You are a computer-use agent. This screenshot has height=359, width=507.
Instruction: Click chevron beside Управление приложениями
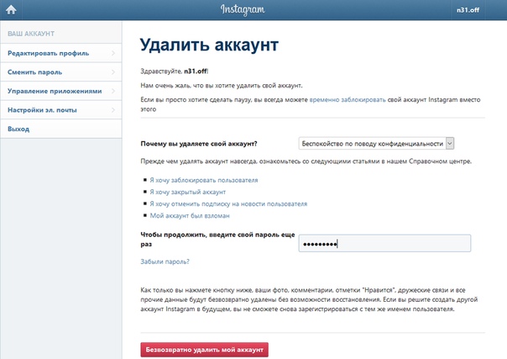(x=113, y=91)
